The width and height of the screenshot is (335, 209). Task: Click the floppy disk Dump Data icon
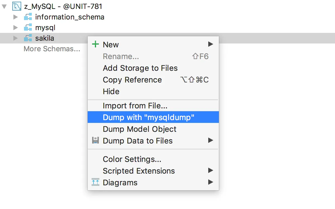pos(95,140)
